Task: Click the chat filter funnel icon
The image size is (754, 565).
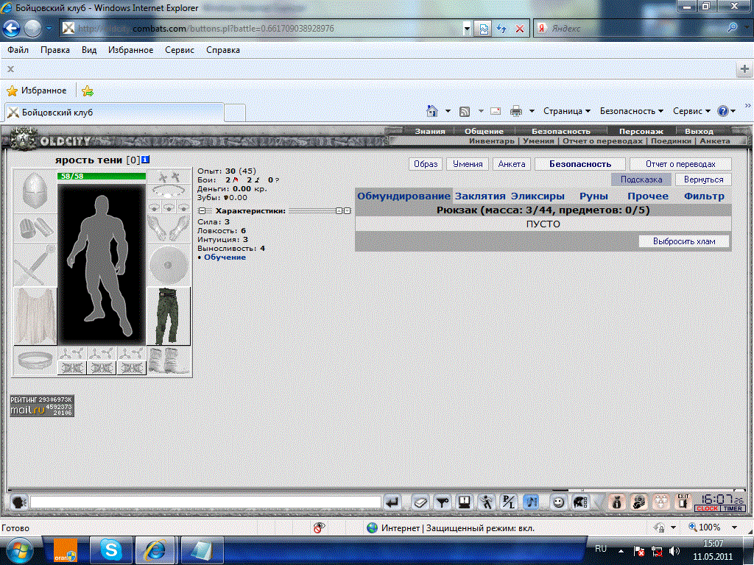Action: (443, 502)
